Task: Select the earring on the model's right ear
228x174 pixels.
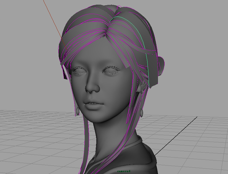Action: [x=77, y=112]
